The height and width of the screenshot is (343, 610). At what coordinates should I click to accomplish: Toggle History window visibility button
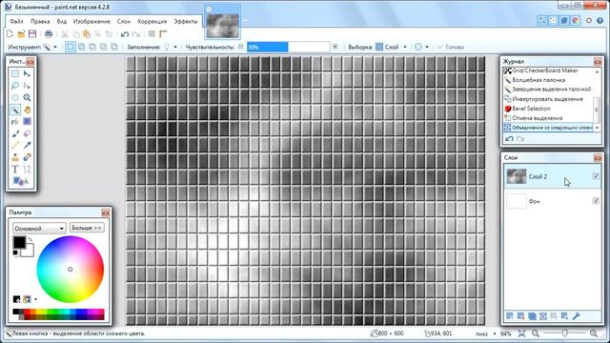point(553,21)
